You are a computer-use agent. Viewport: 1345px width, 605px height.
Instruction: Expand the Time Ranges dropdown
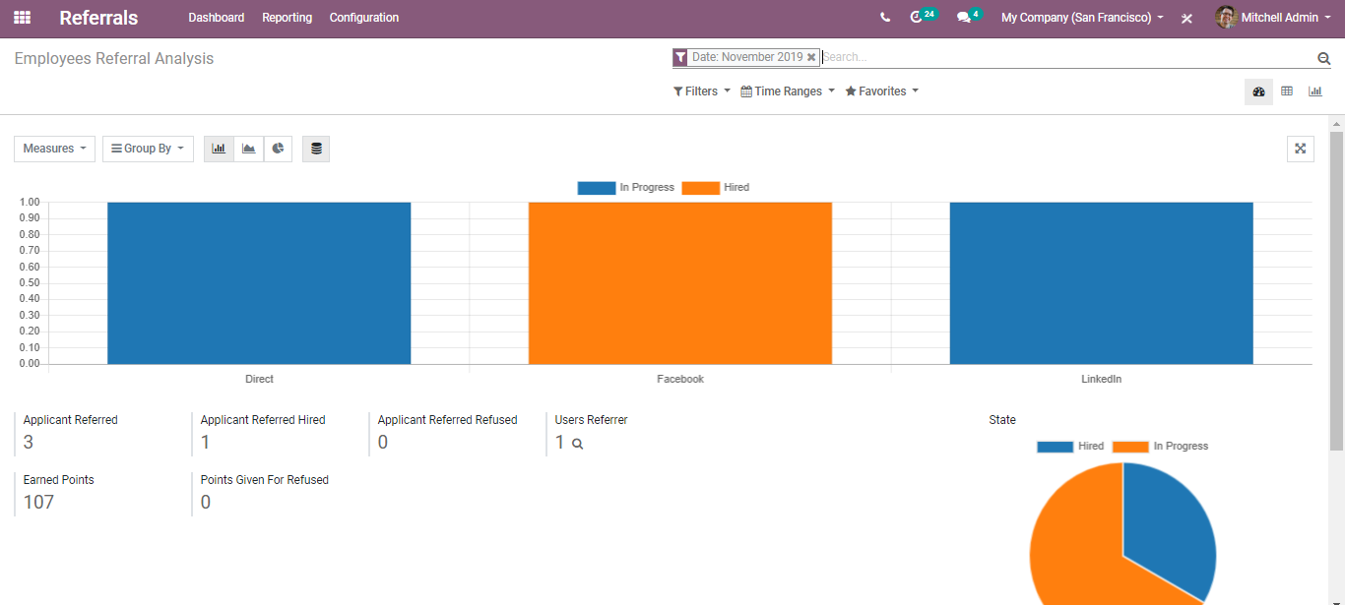click(x=788, y=91)
